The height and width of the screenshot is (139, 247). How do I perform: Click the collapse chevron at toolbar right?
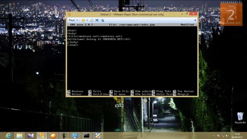click(195, 20)
